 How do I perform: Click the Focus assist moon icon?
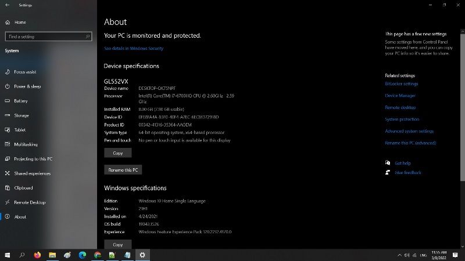pyautogui.click(x=8, y=72)
